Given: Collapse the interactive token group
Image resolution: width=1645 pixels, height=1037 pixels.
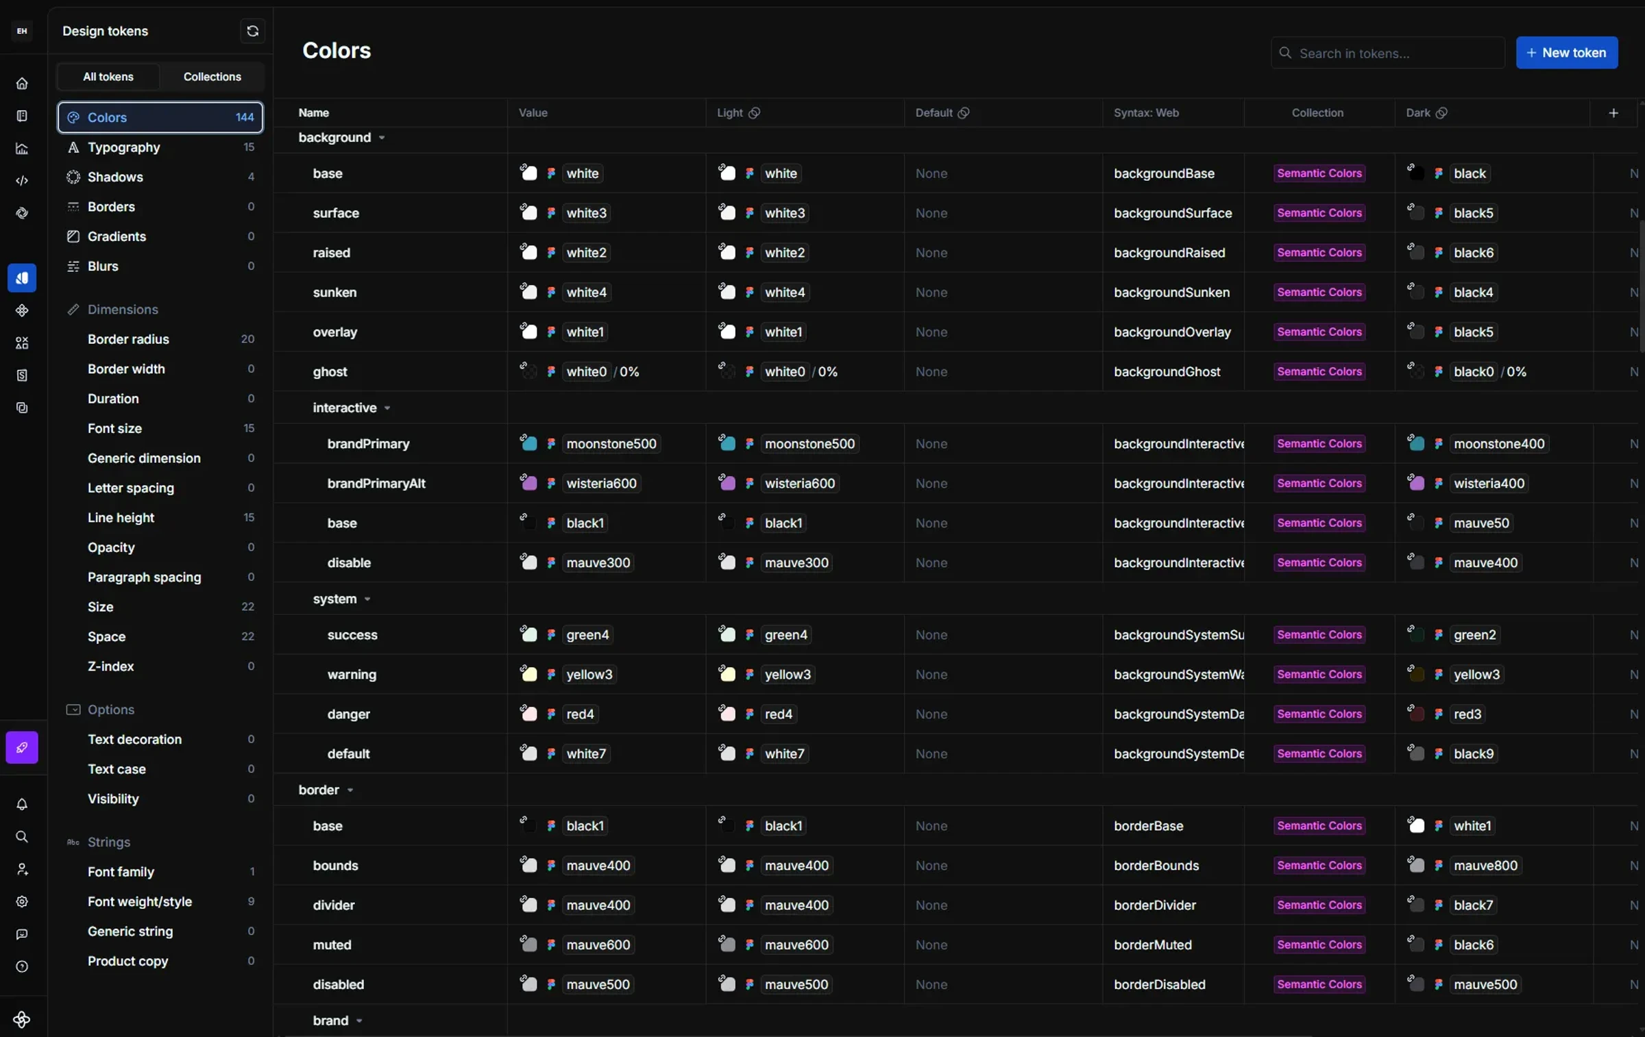Looking at the screenshot, I should coord(387,408).
